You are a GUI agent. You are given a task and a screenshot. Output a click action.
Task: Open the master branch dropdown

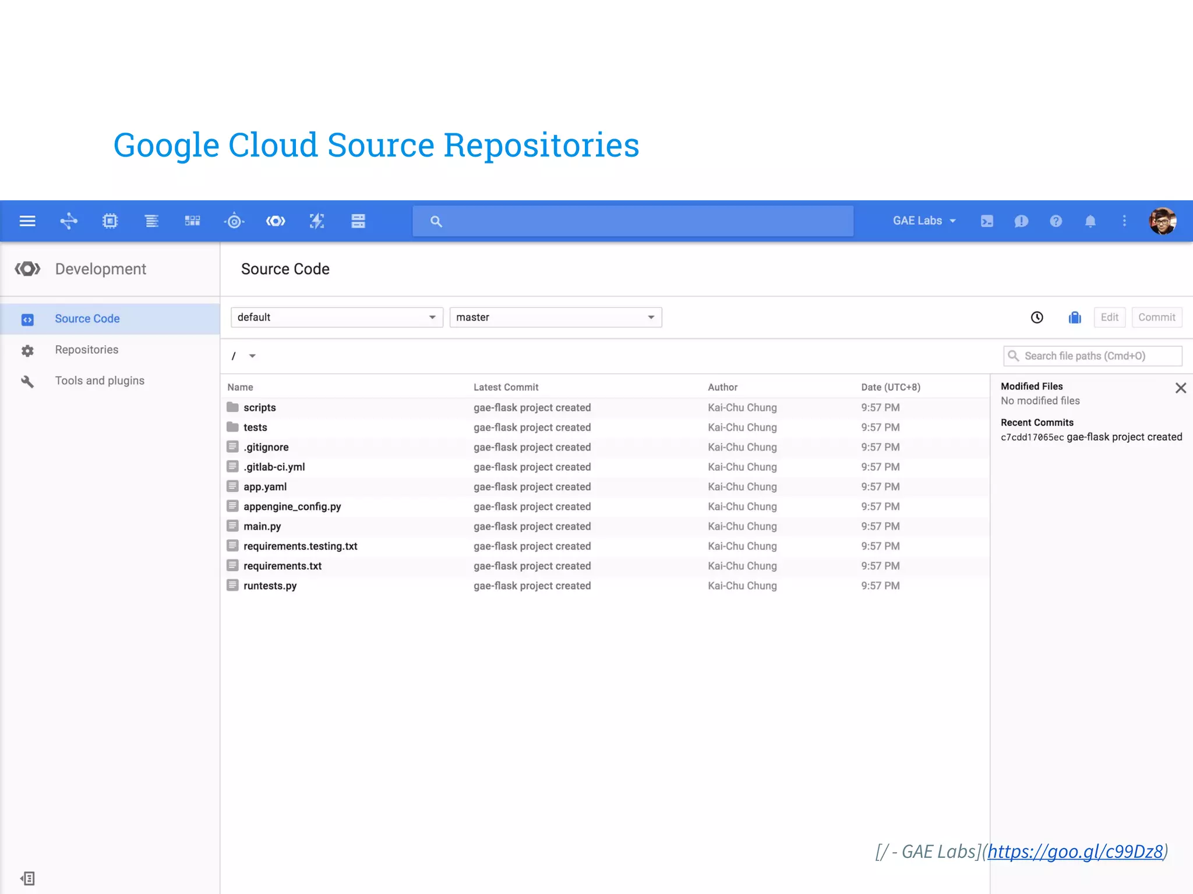(x=556, y=317)
